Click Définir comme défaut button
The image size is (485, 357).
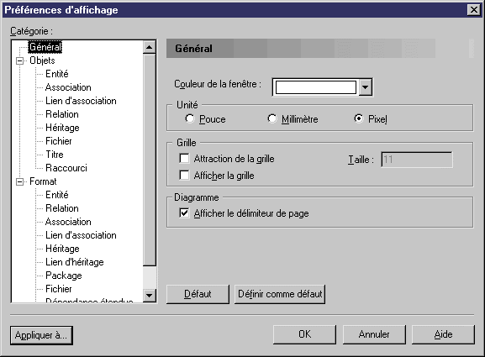click(x=280, y=294)
